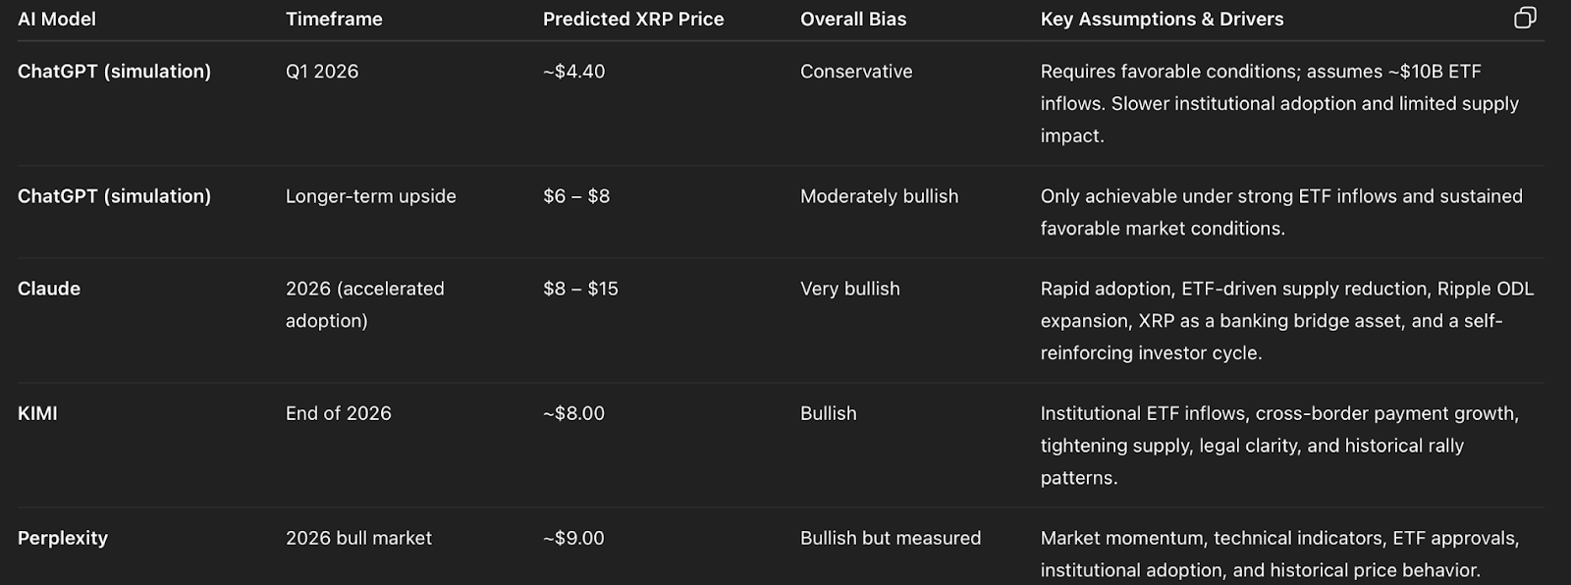Click the AI Model column header
Viewport: 1571px width, 585px height.
tap(57, 19)
